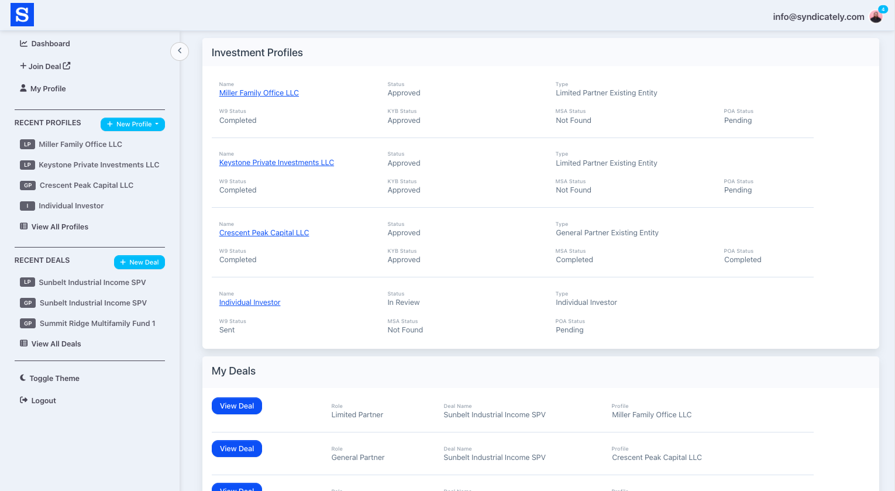895x491 pixels.
Task: Create a deal with New Deal button
Action: click(x=139, y=262)
